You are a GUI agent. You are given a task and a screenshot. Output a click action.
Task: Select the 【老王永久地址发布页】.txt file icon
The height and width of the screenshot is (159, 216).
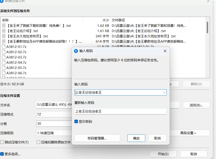click(4, 36)
